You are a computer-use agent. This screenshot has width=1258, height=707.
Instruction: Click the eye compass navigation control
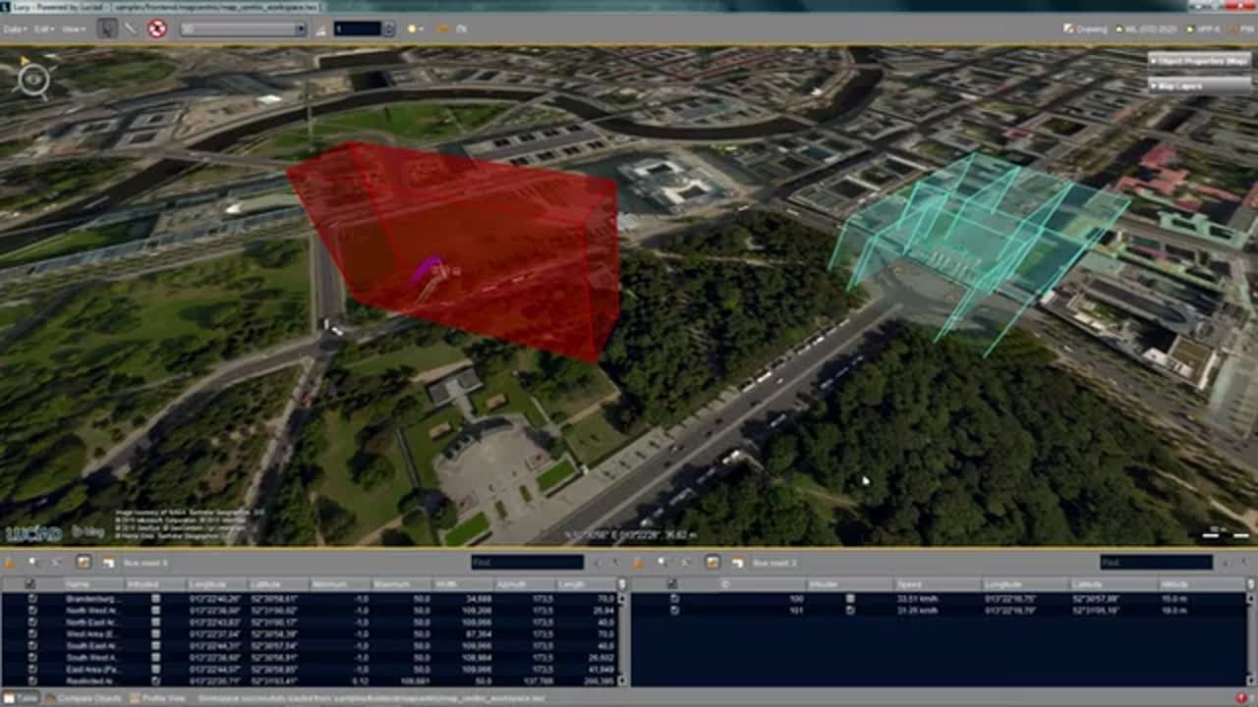pyautogui.click(x=33, y=81)
